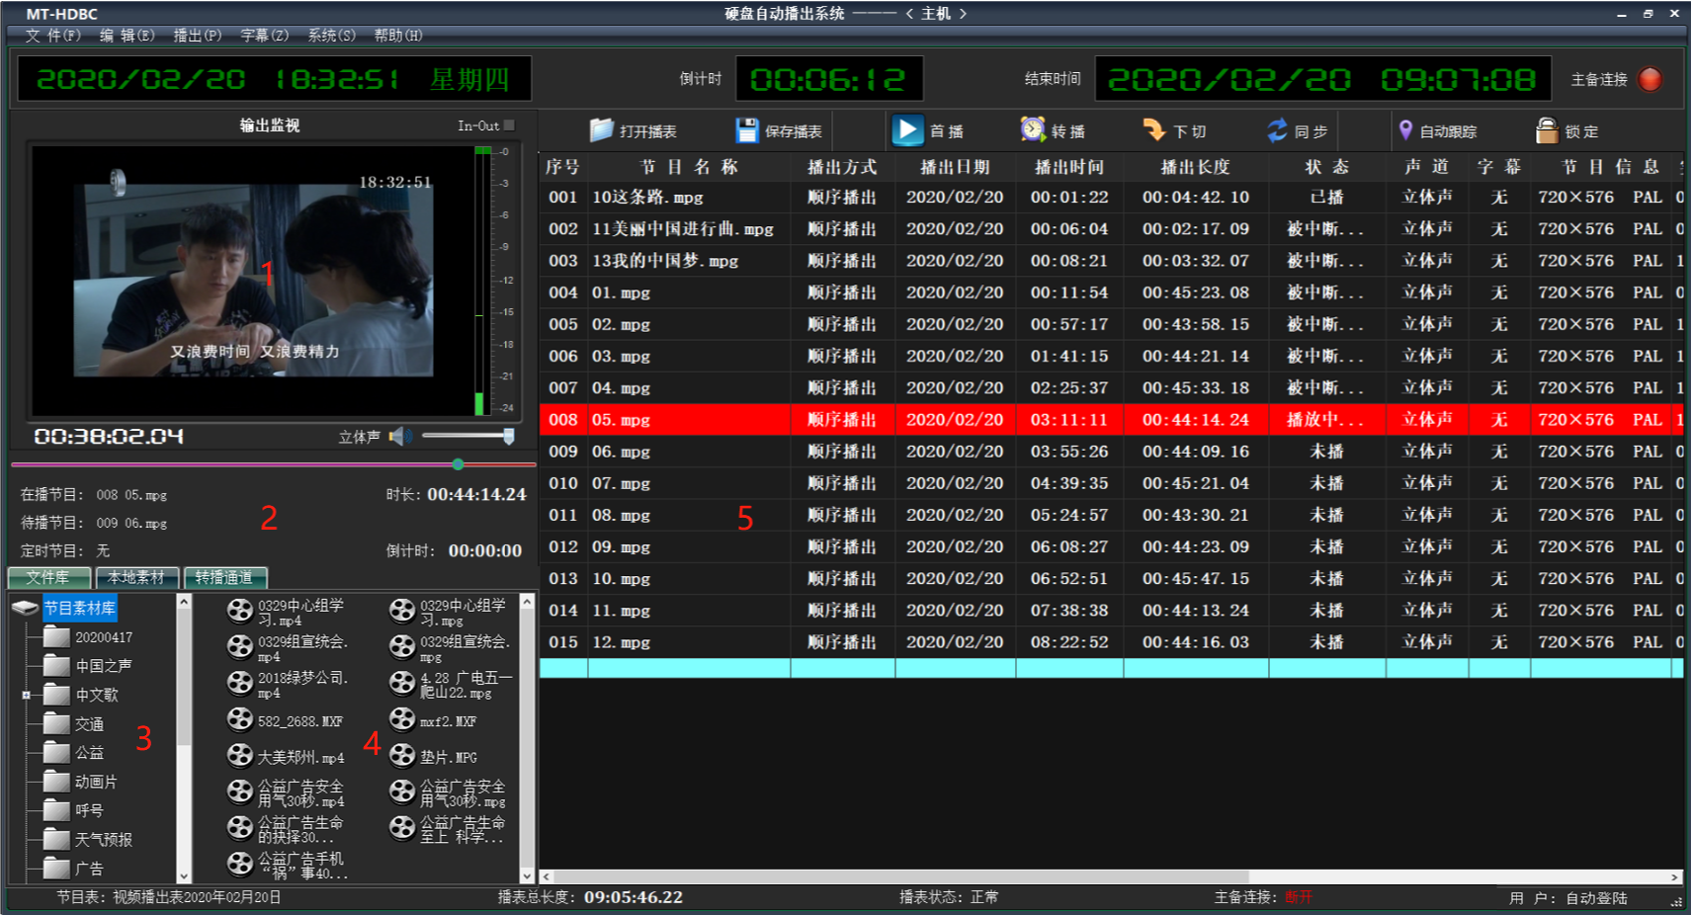
Task: Click the 节目名称 column header
Action: [x=689, y=167]
